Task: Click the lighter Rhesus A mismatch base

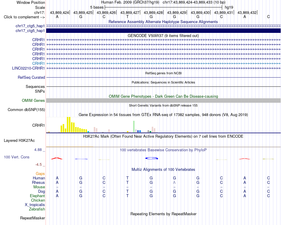Action: click(175, 182)
